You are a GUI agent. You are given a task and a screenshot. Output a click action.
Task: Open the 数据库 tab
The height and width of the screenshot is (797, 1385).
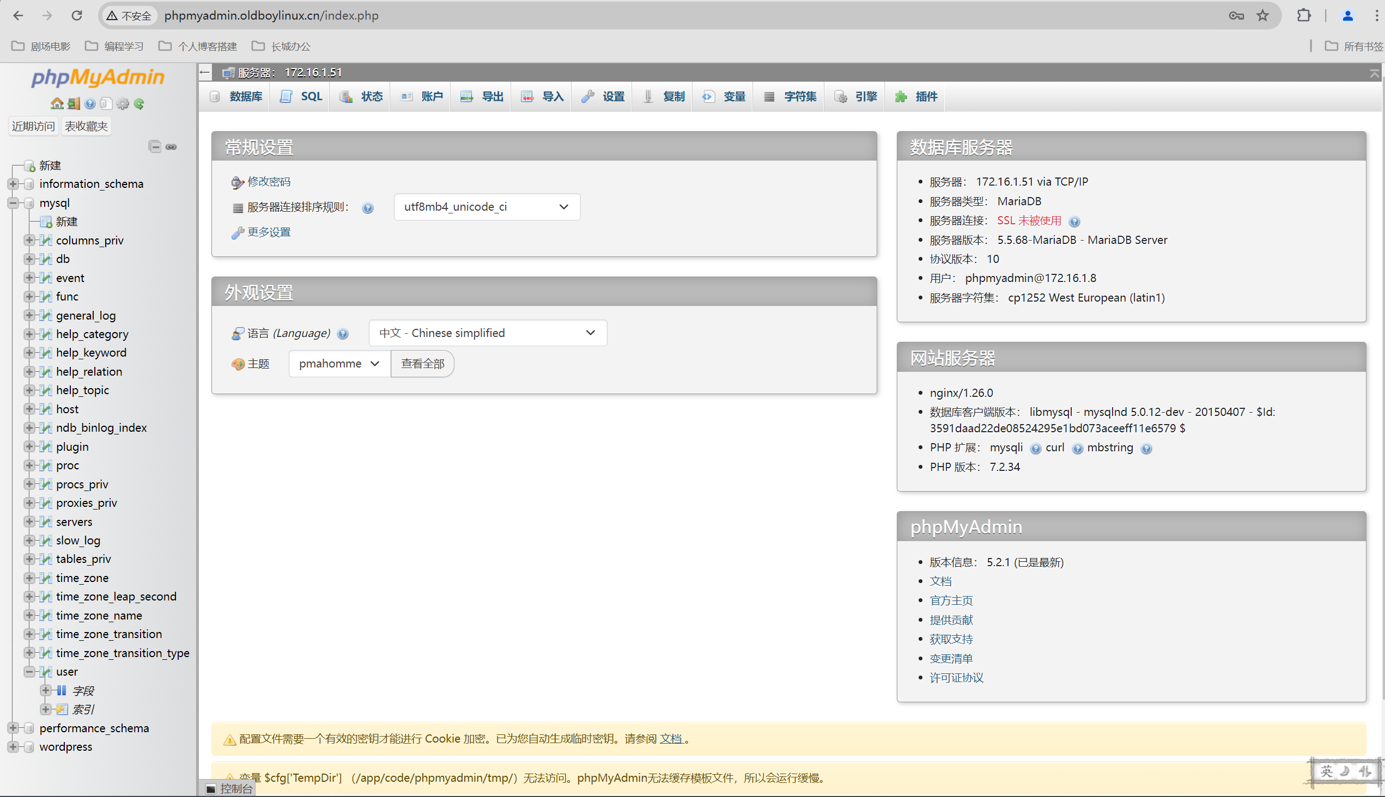coord(236,97)
